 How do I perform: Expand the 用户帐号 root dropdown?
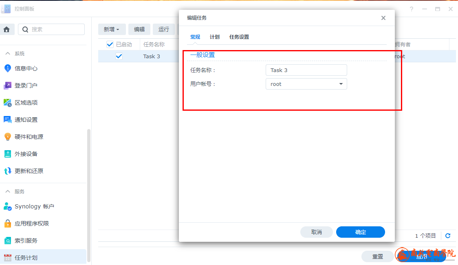tap(341, 84)
